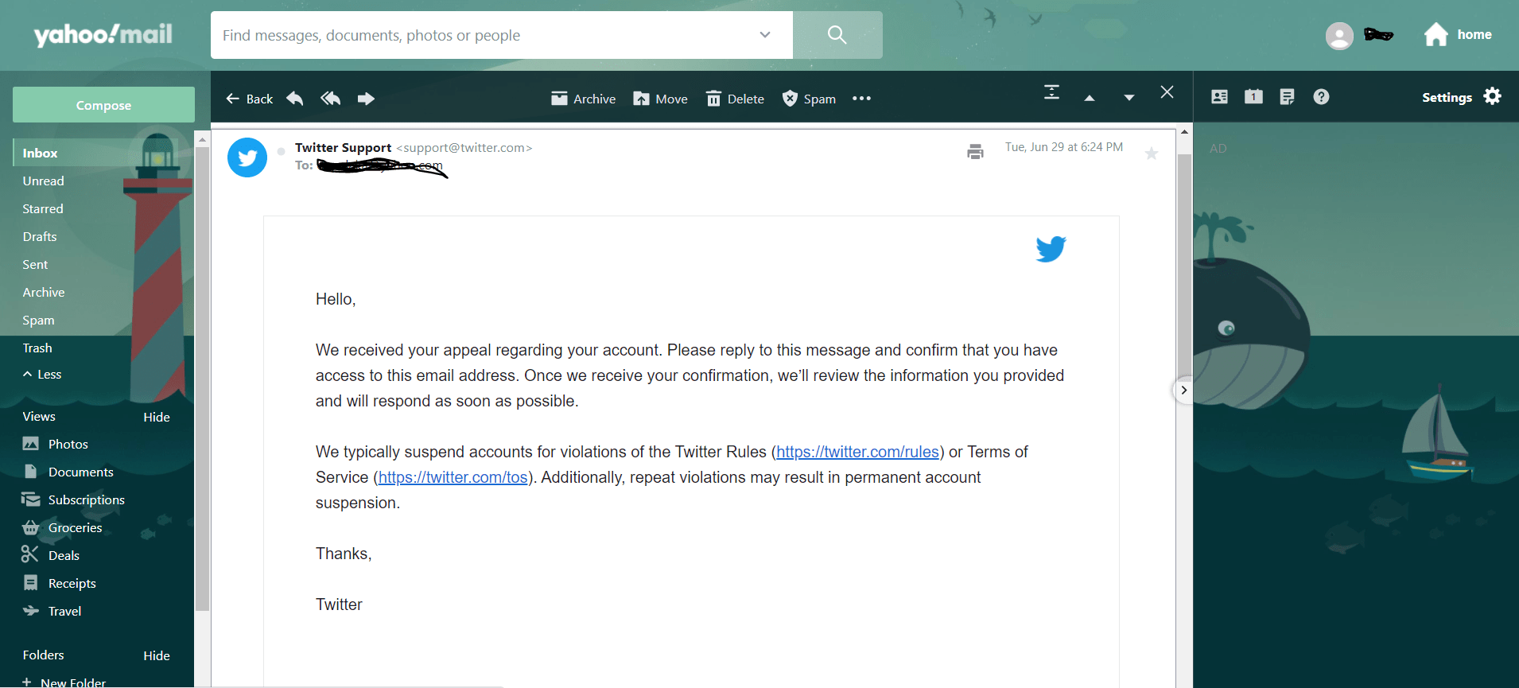Star this email
Viewport: 1519px width, 688px height.
click(1152, 154)
